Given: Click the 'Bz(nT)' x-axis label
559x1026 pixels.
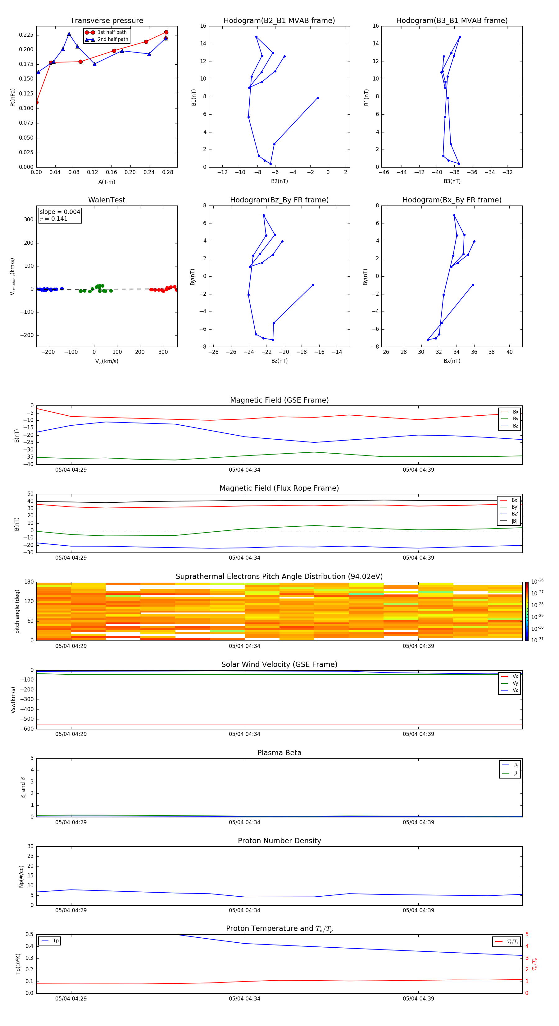Looking at the screenshot, I should (279, 361).
